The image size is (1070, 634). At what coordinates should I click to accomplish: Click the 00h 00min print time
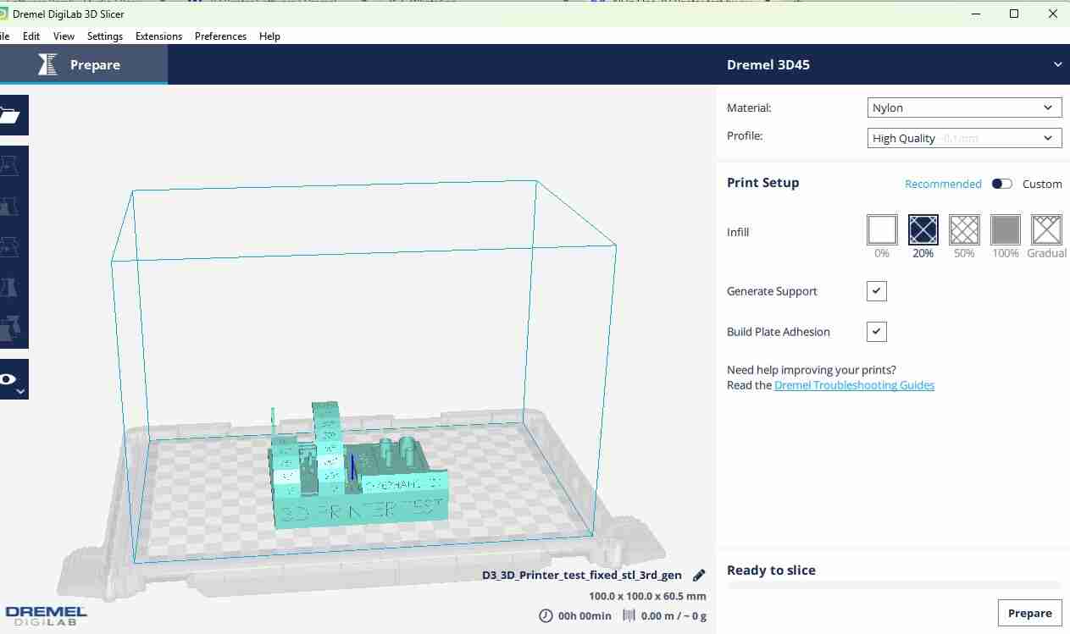(585, 616)
